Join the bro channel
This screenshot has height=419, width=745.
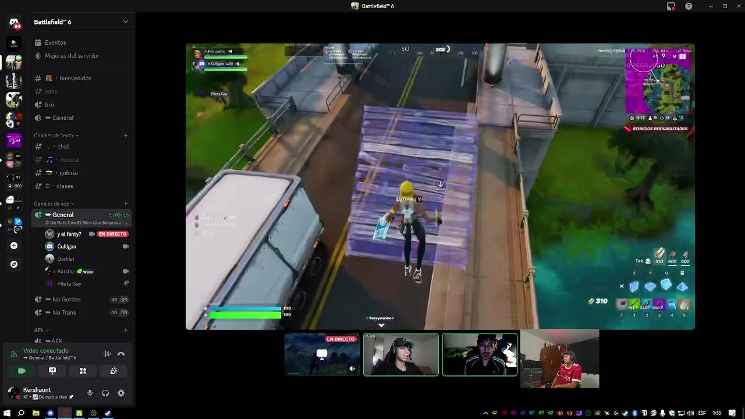(x=81, y=105)
